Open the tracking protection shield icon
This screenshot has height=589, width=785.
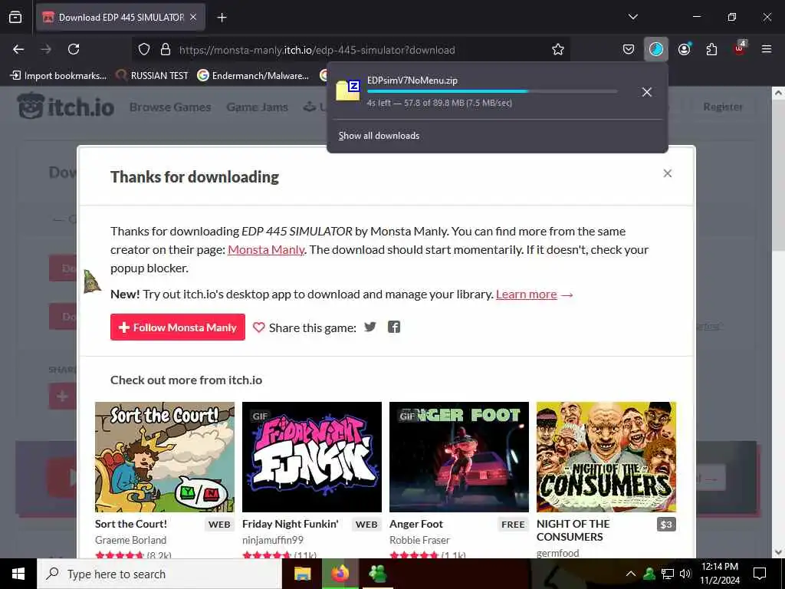click(144, 49)
